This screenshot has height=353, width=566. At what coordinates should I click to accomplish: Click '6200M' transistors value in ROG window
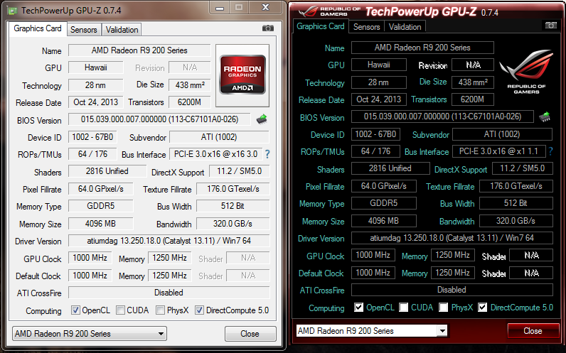(473, 99)
